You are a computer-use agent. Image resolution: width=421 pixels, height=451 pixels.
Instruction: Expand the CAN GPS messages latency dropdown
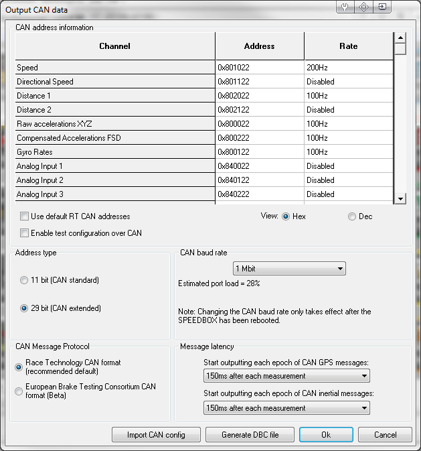tap(286, 376)
